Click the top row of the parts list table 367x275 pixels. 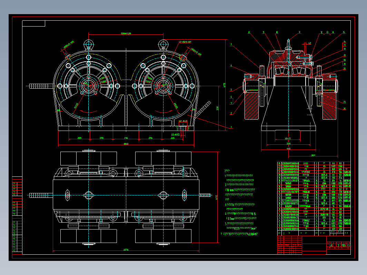314,163
